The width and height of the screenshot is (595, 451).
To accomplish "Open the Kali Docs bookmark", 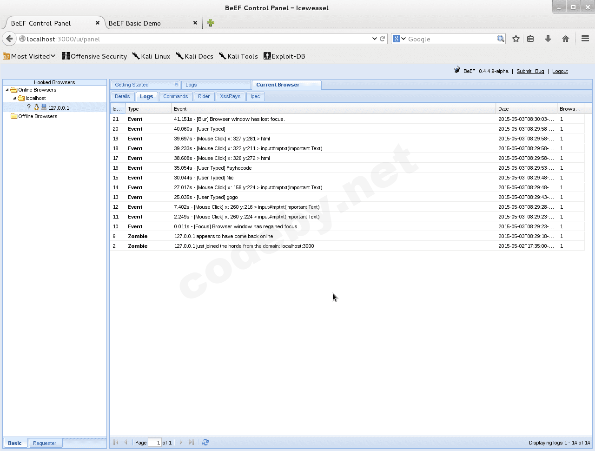I will pos(195,56).
